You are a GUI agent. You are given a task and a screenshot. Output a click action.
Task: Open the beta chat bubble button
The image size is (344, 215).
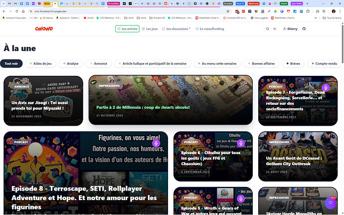coord(331,203)
